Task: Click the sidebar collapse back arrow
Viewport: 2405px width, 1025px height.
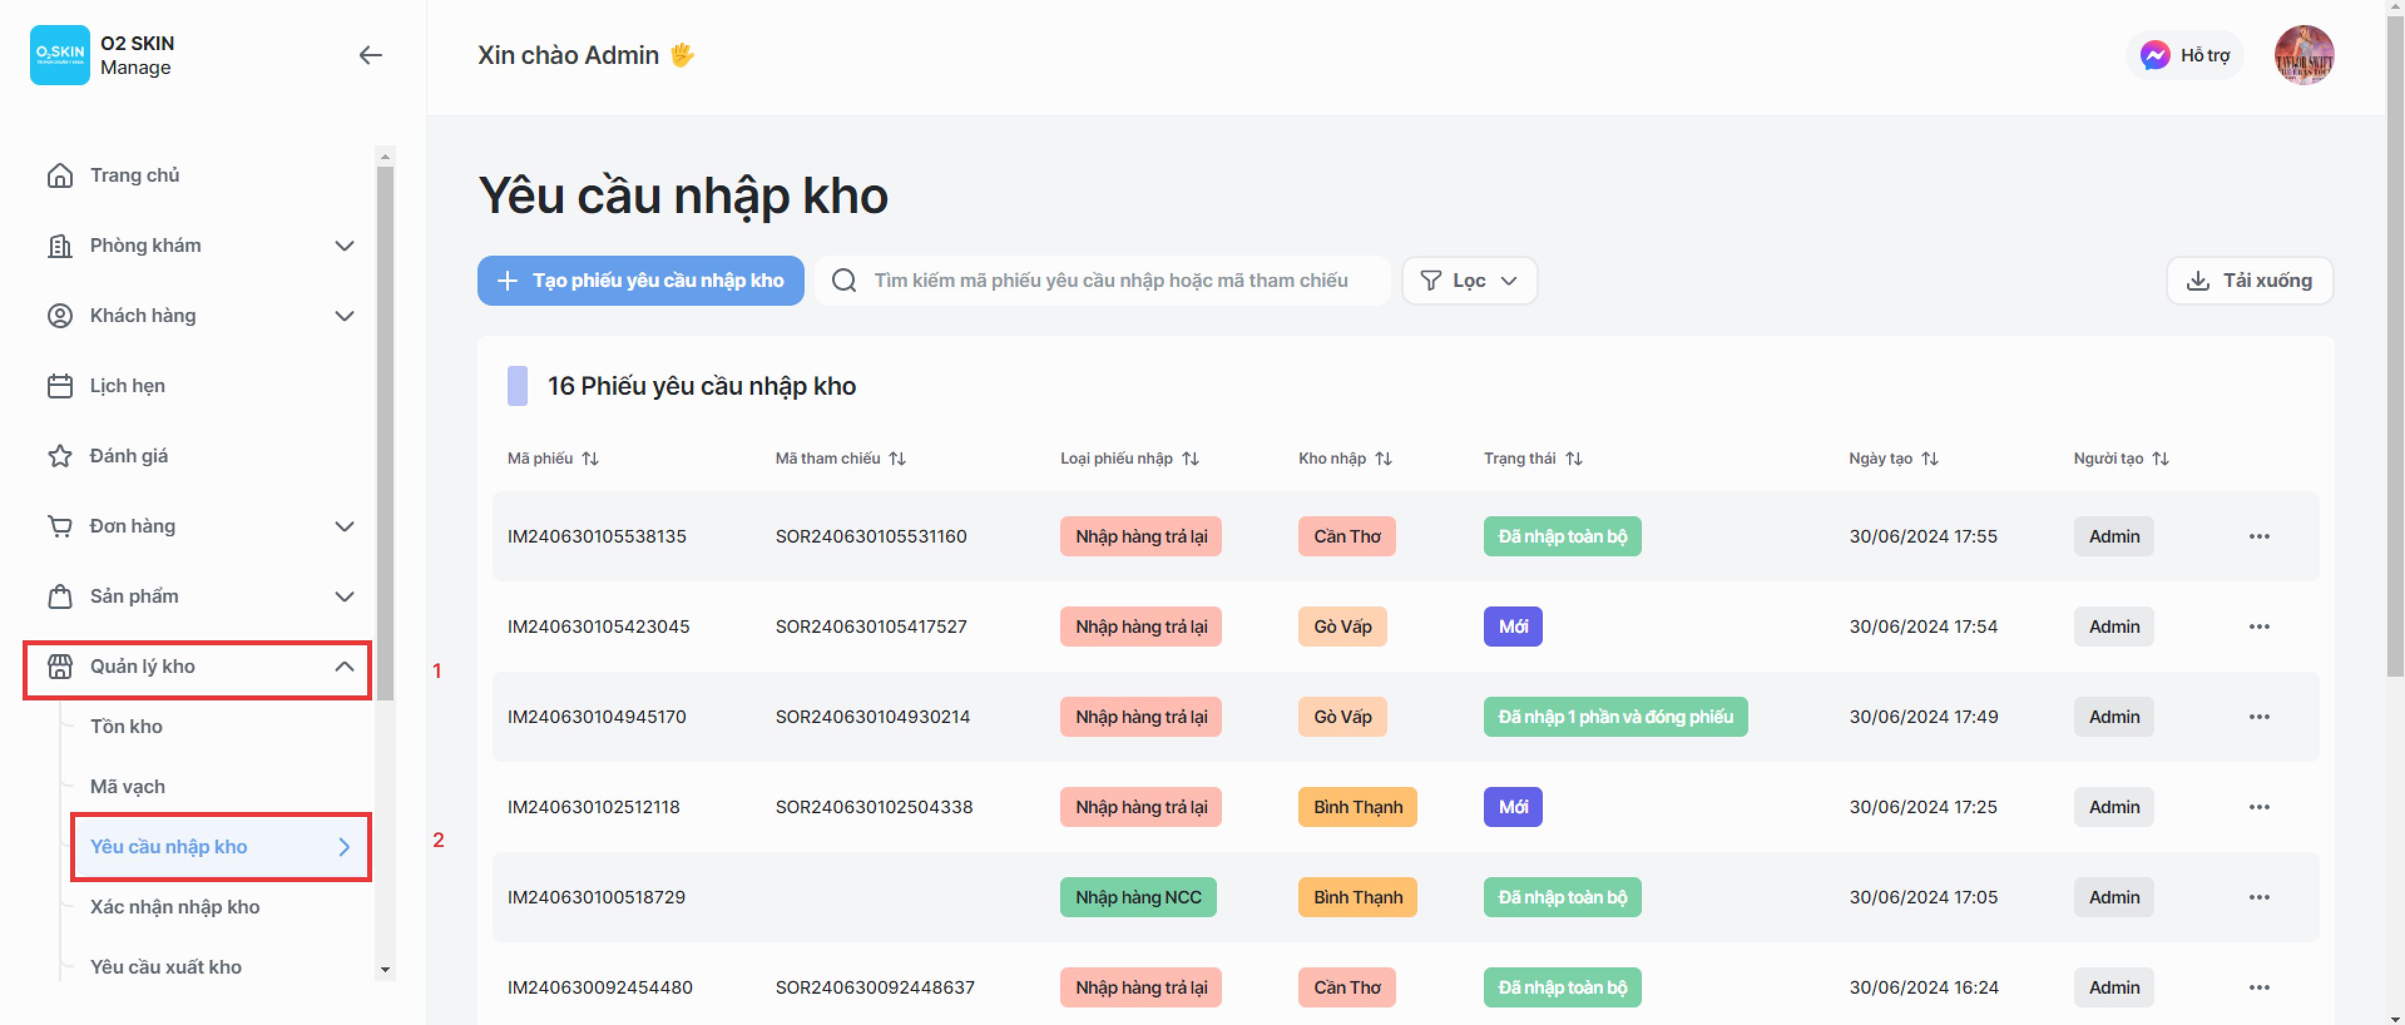Action: (370, 55)
